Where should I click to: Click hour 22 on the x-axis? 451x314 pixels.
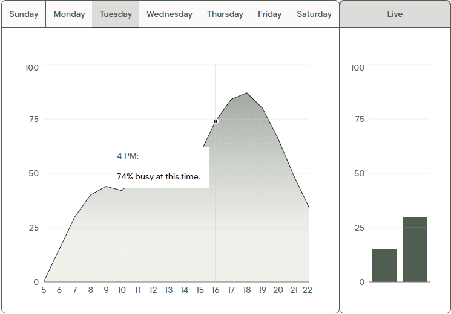[307, 290]
